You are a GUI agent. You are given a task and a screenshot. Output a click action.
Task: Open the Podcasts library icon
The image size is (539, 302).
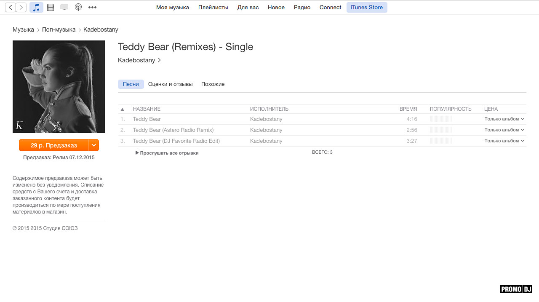tap(78, 7)
